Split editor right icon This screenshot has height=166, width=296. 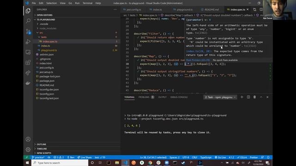coord(261,9)
